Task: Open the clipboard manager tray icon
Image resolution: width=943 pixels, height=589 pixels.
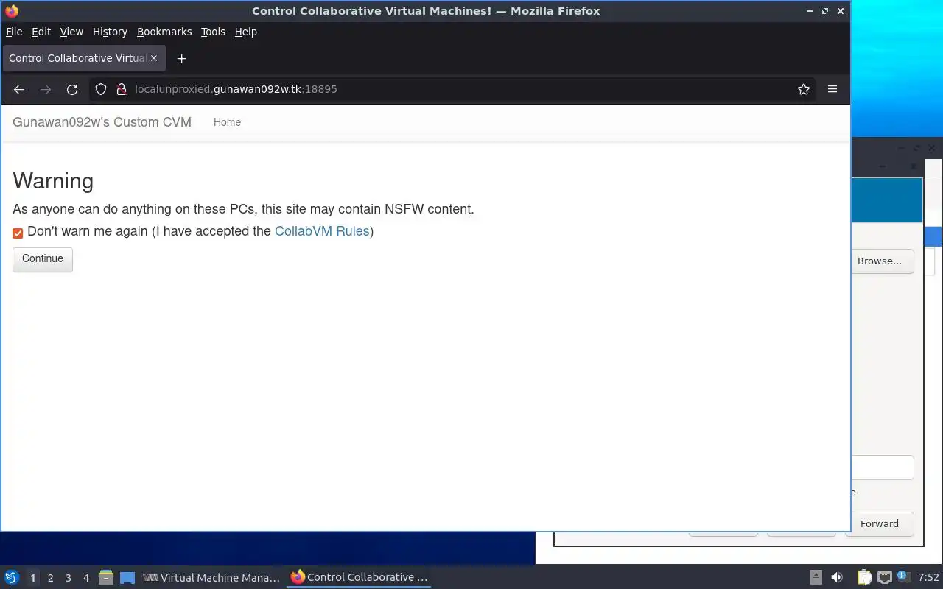Action: pos(864,578)
